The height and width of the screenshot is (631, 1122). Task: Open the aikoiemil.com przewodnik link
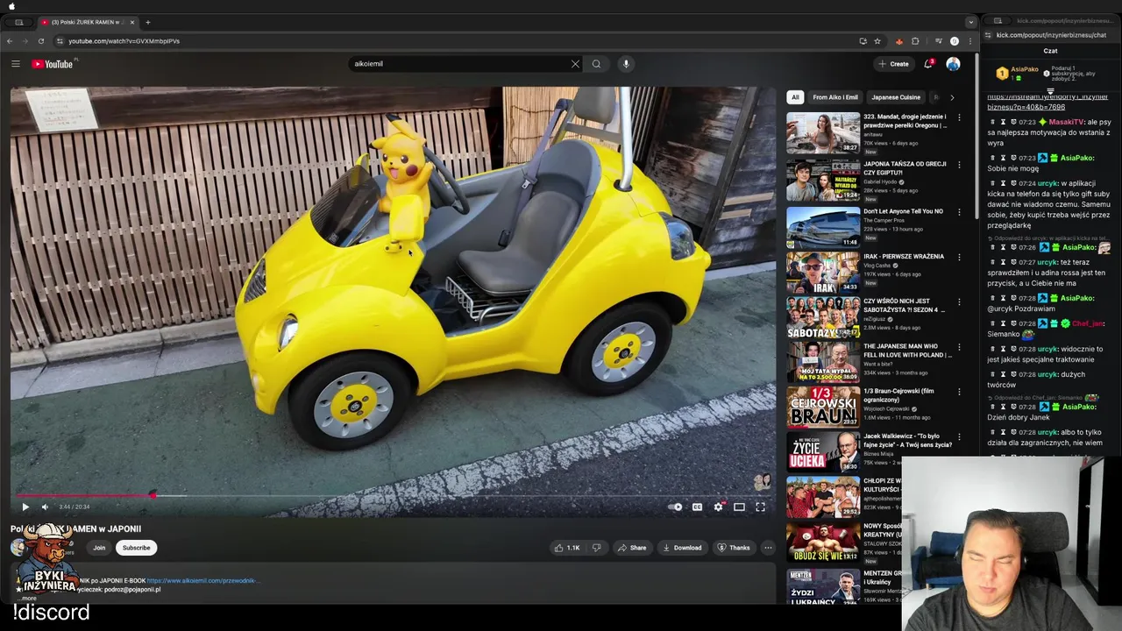coord(202,580)
